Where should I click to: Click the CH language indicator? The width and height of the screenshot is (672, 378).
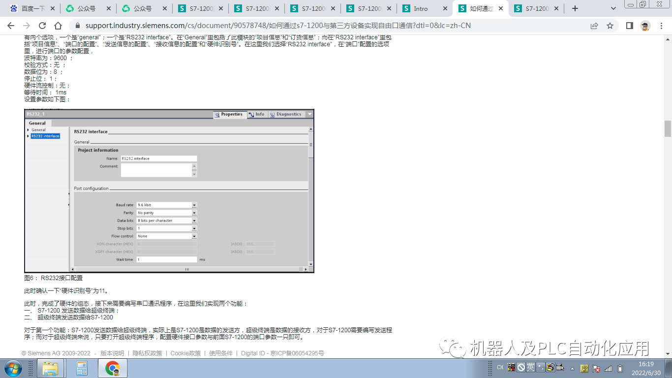(500, 367)
